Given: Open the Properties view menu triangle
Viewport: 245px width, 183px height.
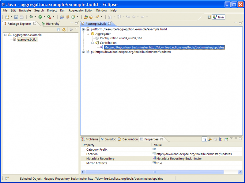Looking at the screenshot, I should [x=232, y=138].
